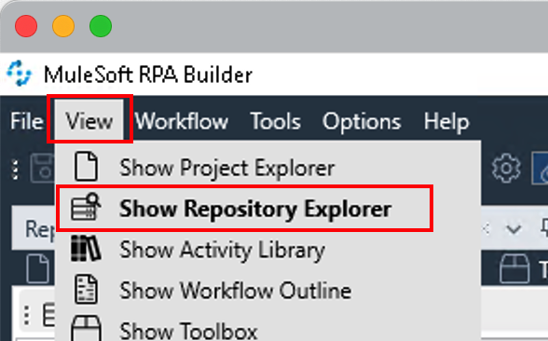
Task: Click the books icon for Activity Library
Action: coord(86,249)
